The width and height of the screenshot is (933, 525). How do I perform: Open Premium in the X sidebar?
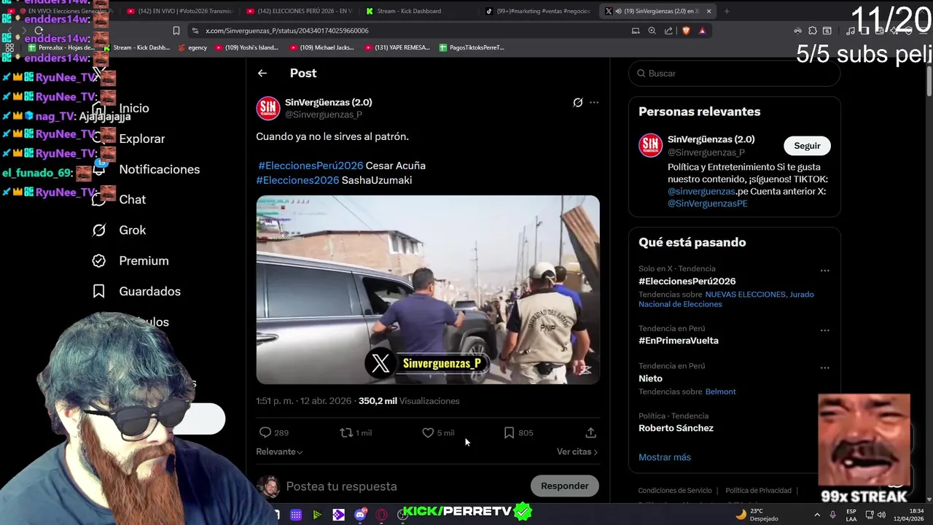tap(130, 260)
